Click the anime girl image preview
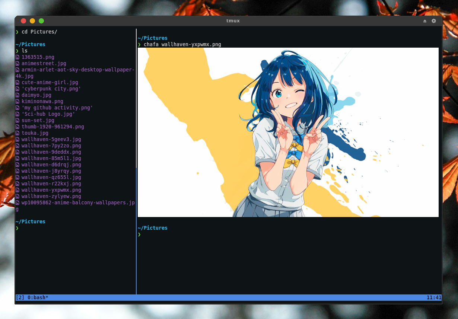 pyautogui.click(x=289, y=132)
